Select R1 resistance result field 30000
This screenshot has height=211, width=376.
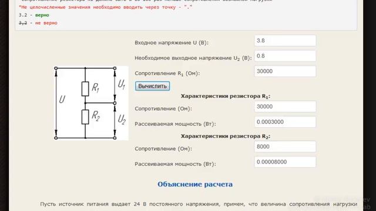pyautogui.click(x=285, y=107)
